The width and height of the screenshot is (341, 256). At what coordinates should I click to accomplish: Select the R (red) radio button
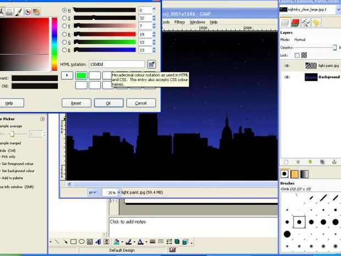coord(64,34)
